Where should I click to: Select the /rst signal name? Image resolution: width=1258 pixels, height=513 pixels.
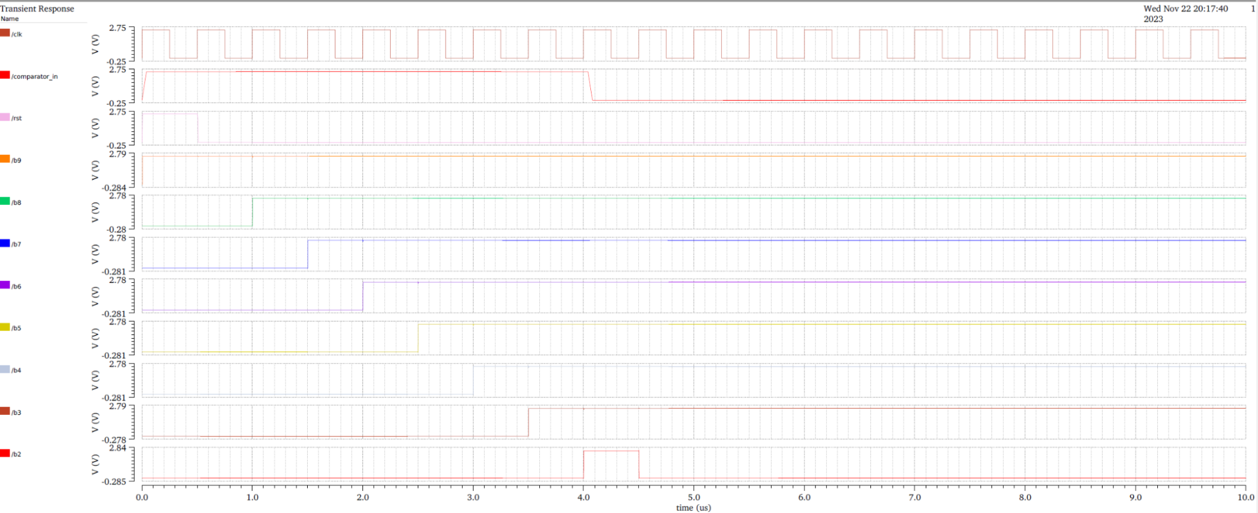point(16,118)
